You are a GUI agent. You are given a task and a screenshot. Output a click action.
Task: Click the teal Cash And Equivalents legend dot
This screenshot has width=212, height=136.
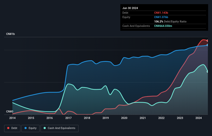point(45,128)
